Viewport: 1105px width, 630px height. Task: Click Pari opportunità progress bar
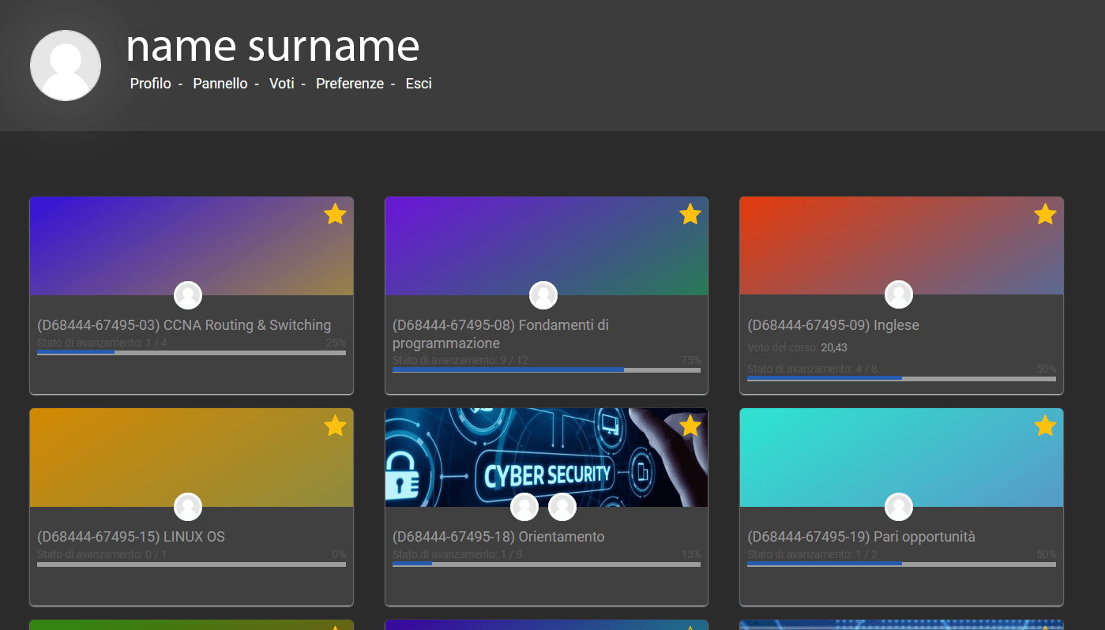click(x=901, y=564)
